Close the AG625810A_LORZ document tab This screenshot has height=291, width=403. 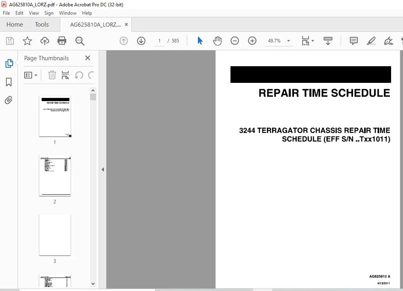[x=126, y=25]
